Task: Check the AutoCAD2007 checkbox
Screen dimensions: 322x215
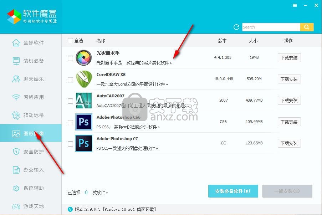Action: pyautogui.click(x=71, y=101)
